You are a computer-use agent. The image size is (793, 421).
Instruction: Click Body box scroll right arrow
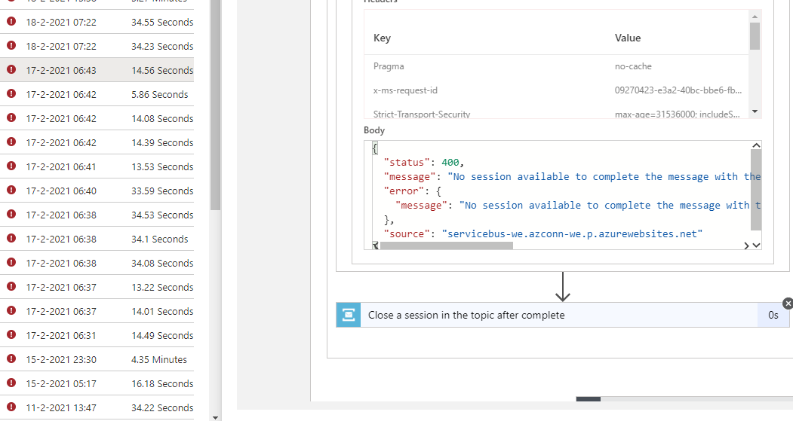pos(746,246)
